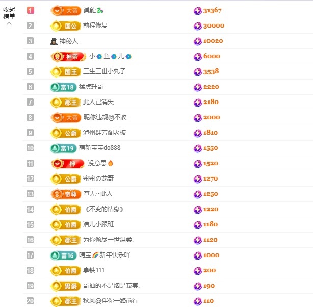
Task: Click the 帝尊 badge beside 查无~此人
Action: 66,194
